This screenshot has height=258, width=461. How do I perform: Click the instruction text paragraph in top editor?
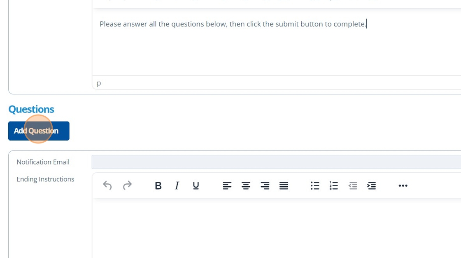click(x=233, y=24)
